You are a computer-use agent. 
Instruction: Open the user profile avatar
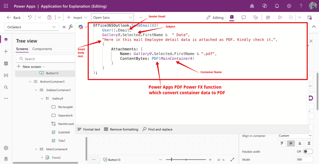point(313,6)
